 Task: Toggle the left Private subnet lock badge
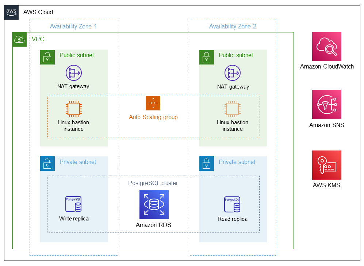[x=47, y=164]
